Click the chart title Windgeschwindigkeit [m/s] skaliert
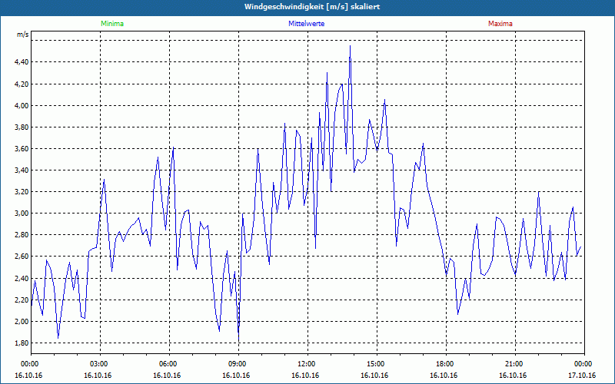The image size is (615, 384). (312, 7)
